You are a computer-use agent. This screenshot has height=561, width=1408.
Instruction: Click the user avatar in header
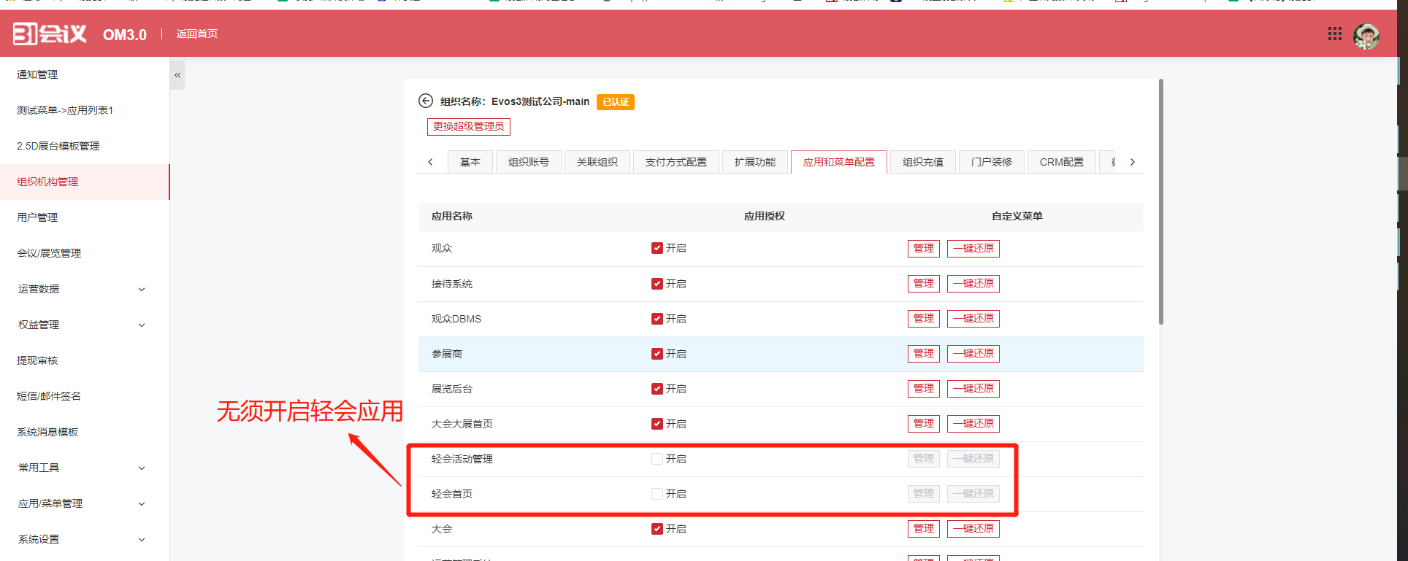(1366, 36)
